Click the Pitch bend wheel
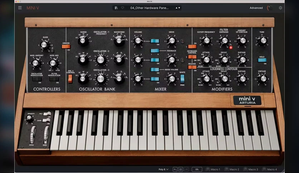 point(33,134)
